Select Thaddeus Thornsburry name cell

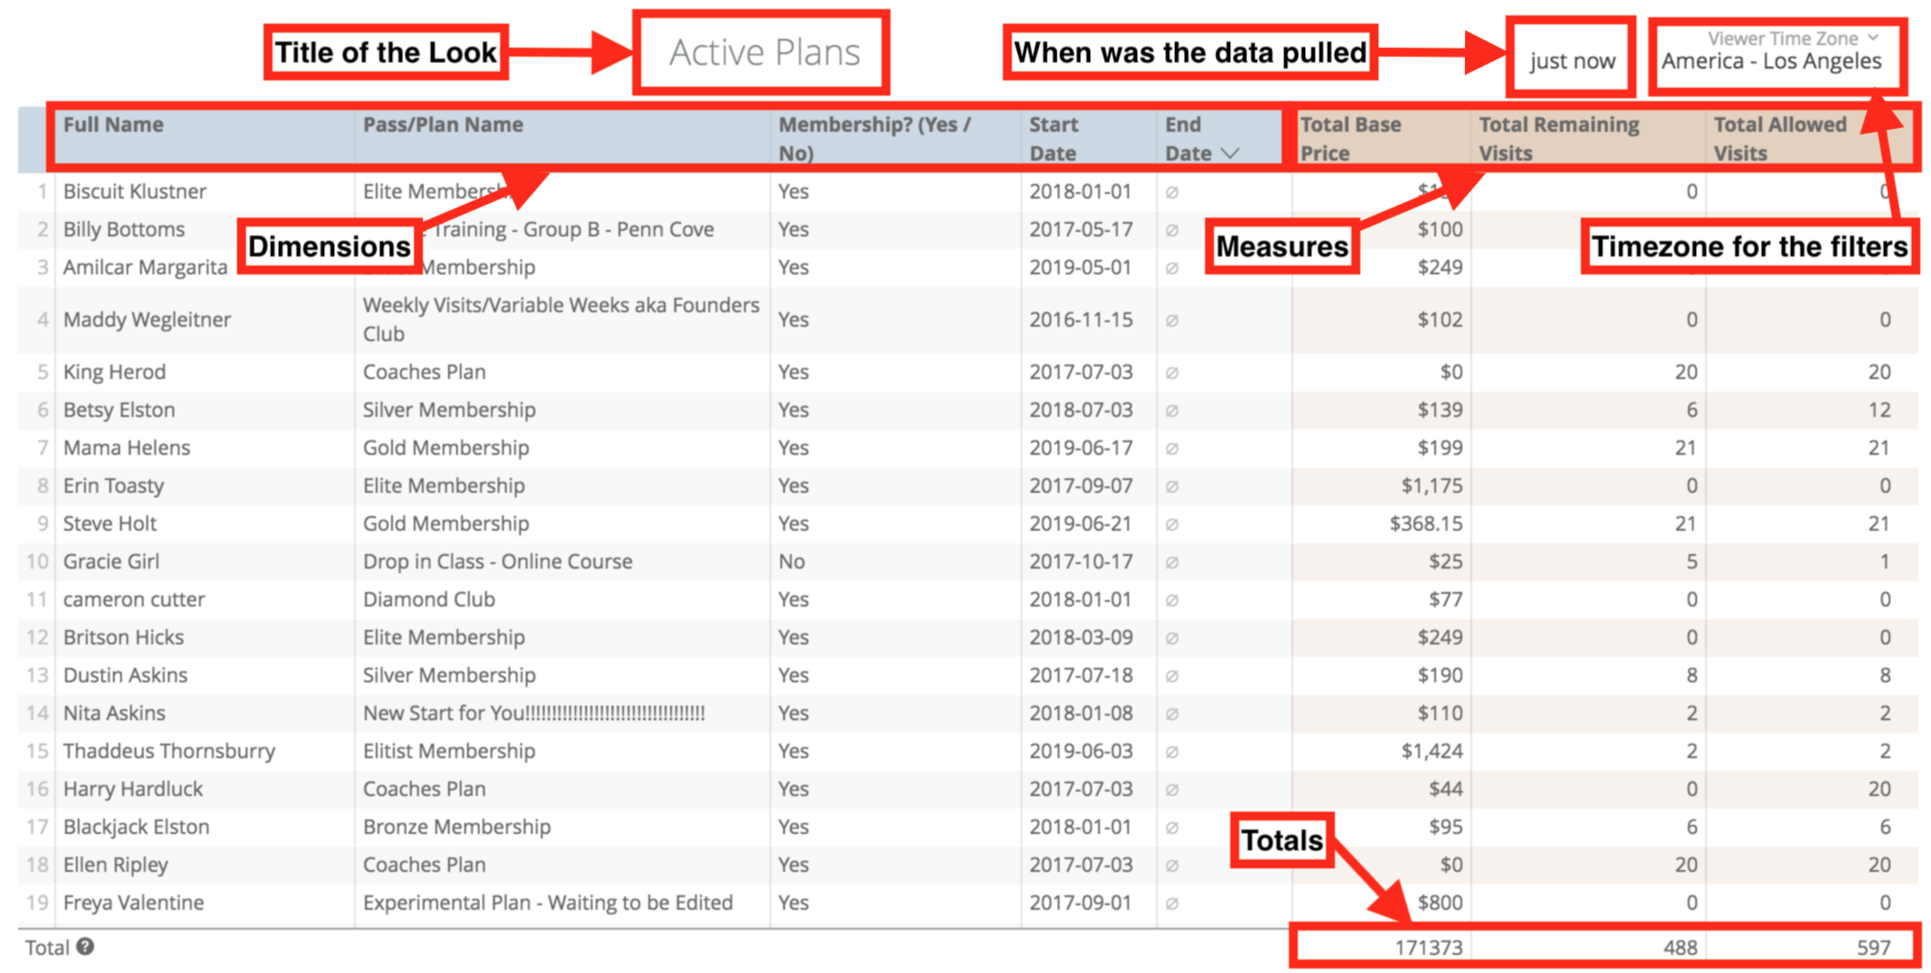(x=169, y=751)
